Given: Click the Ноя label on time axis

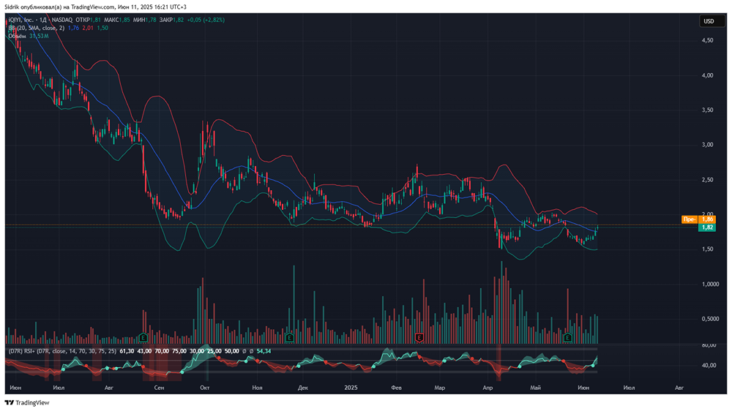Looking at the screenshot, I should click(257, 388).
